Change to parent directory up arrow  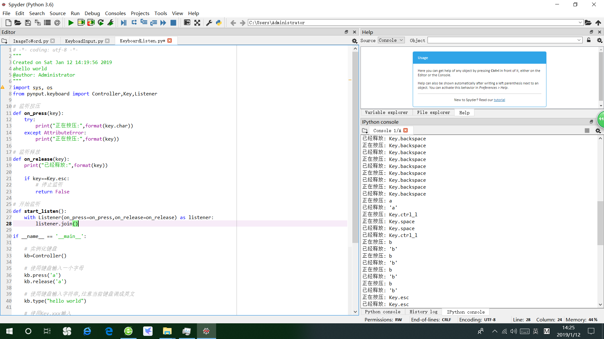click(x=598, y=23)
